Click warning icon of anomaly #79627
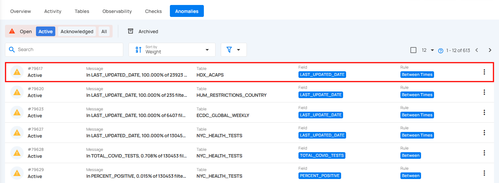Viewport: 499px width, 183px height. coord(17,133)
